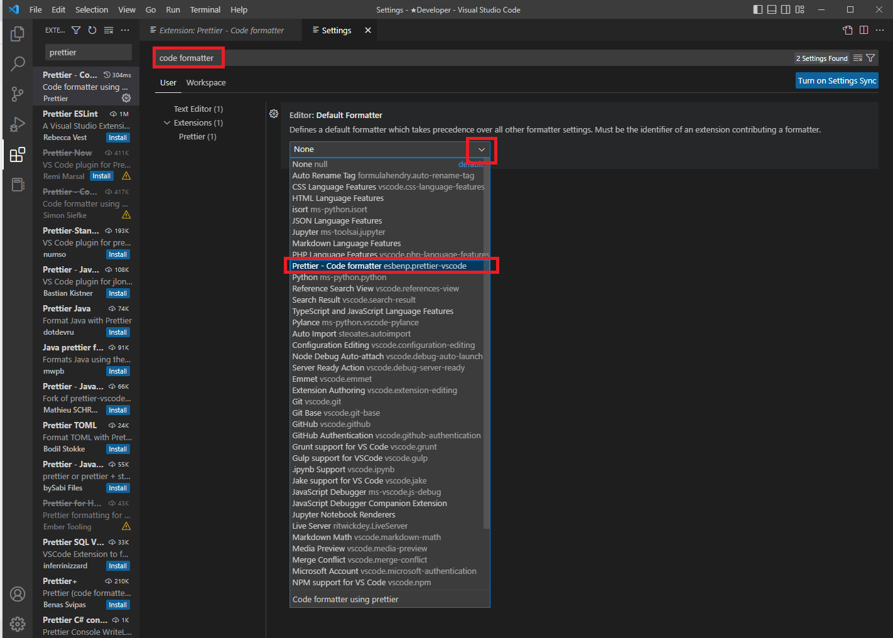Install the Prettier+ extension by Benas Svipas

pos(118,605)
